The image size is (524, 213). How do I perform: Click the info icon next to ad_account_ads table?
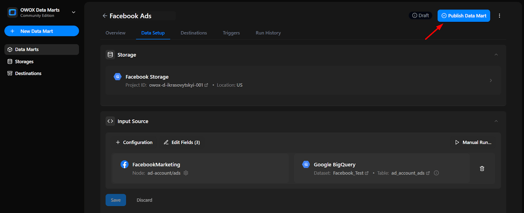point(436,173)
